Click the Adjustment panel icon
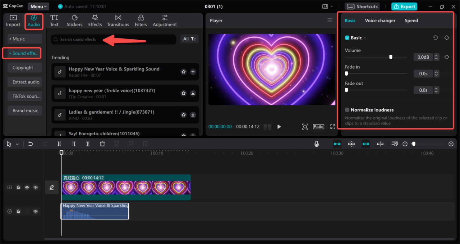Screen dimensions: 460x244 (x=164, y=20)
